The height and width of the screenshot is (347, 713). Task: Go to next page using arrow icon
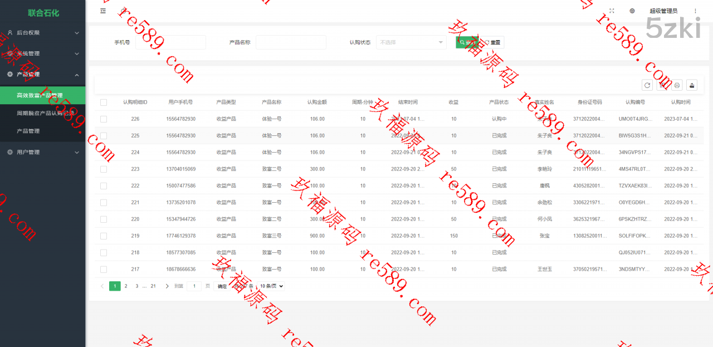[x=167, y=286]
